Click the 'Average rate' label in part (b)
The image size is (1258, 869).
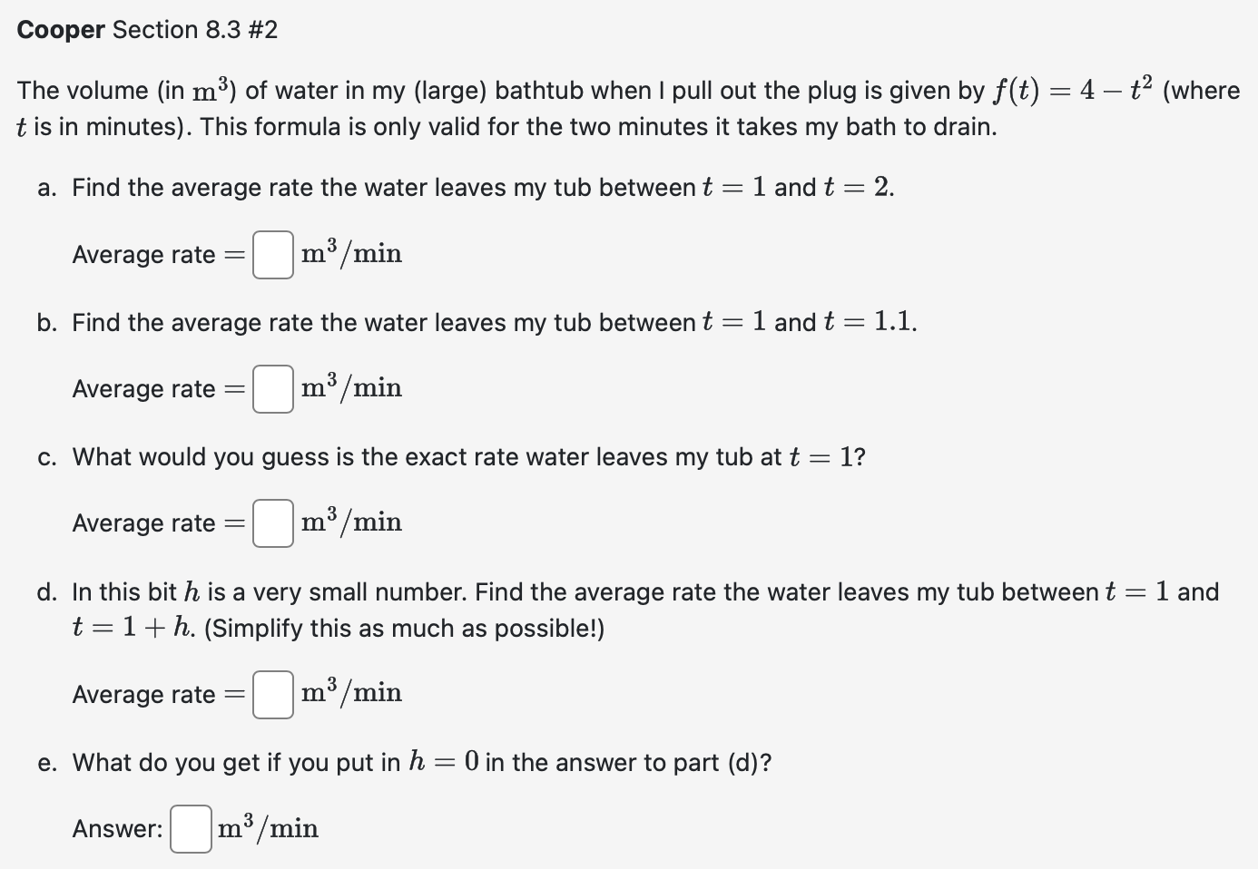pos(146,389)
